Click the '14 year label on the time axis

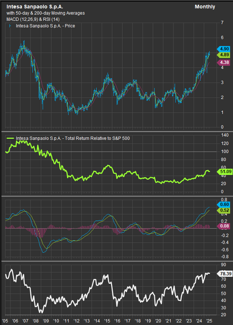[97, 321]
